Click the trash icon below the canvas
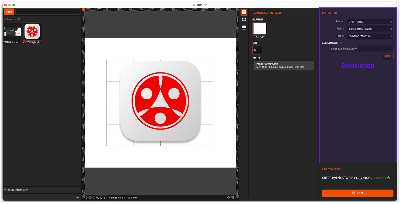Screen dimensions: 400x204 click(x=233, y=198)
